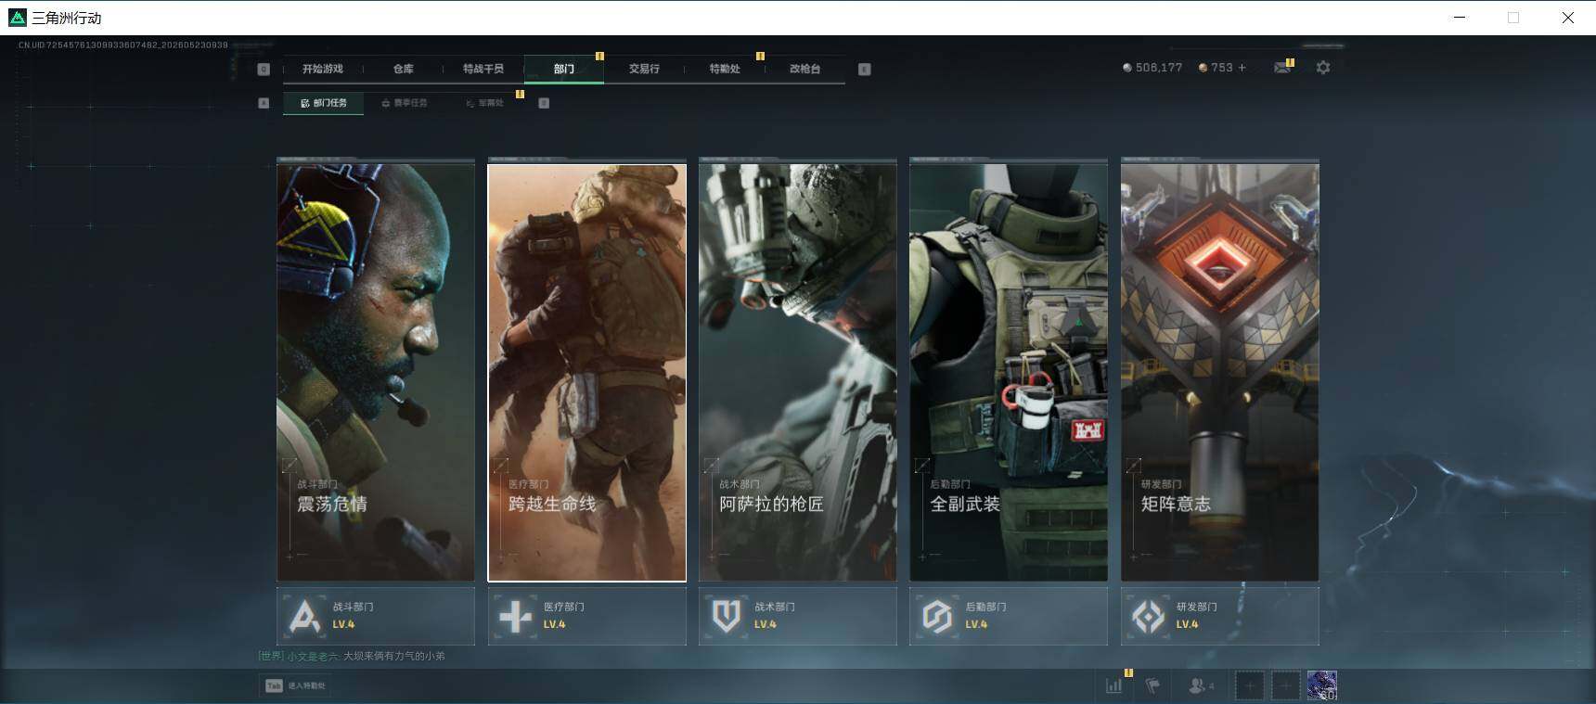Open the 阿萨拉的枪匠 tactics department card
The width and height of the screenshot is (1596, 704).
(x=798, y=371)
